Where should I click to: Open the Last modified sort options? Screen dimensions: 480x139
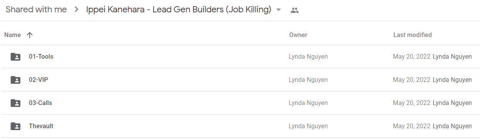coord(413,35)
